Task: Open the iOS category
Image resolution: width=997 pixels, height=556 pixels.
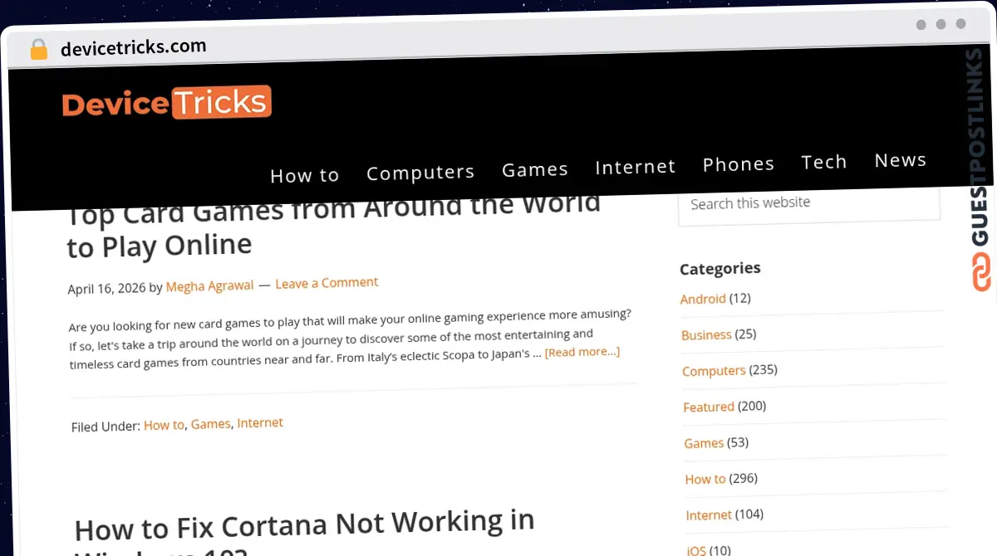Action: (x=696, y=549)
